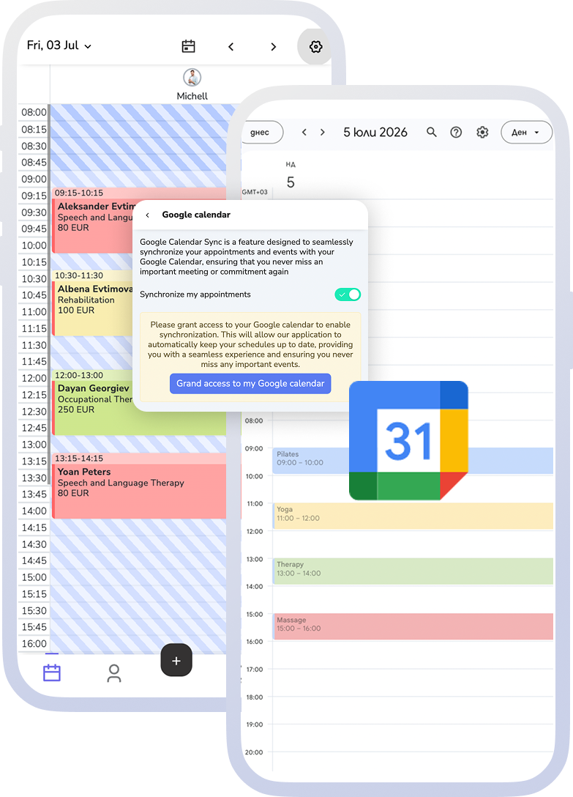Click Grand access to my Google calendar
573x797 pixels.
(x=250, y=383)
